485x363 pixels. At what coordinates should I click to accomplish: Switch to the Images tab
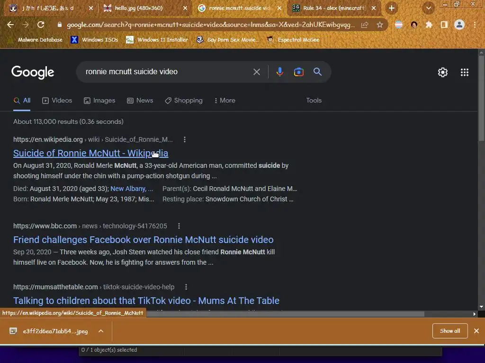99,101
